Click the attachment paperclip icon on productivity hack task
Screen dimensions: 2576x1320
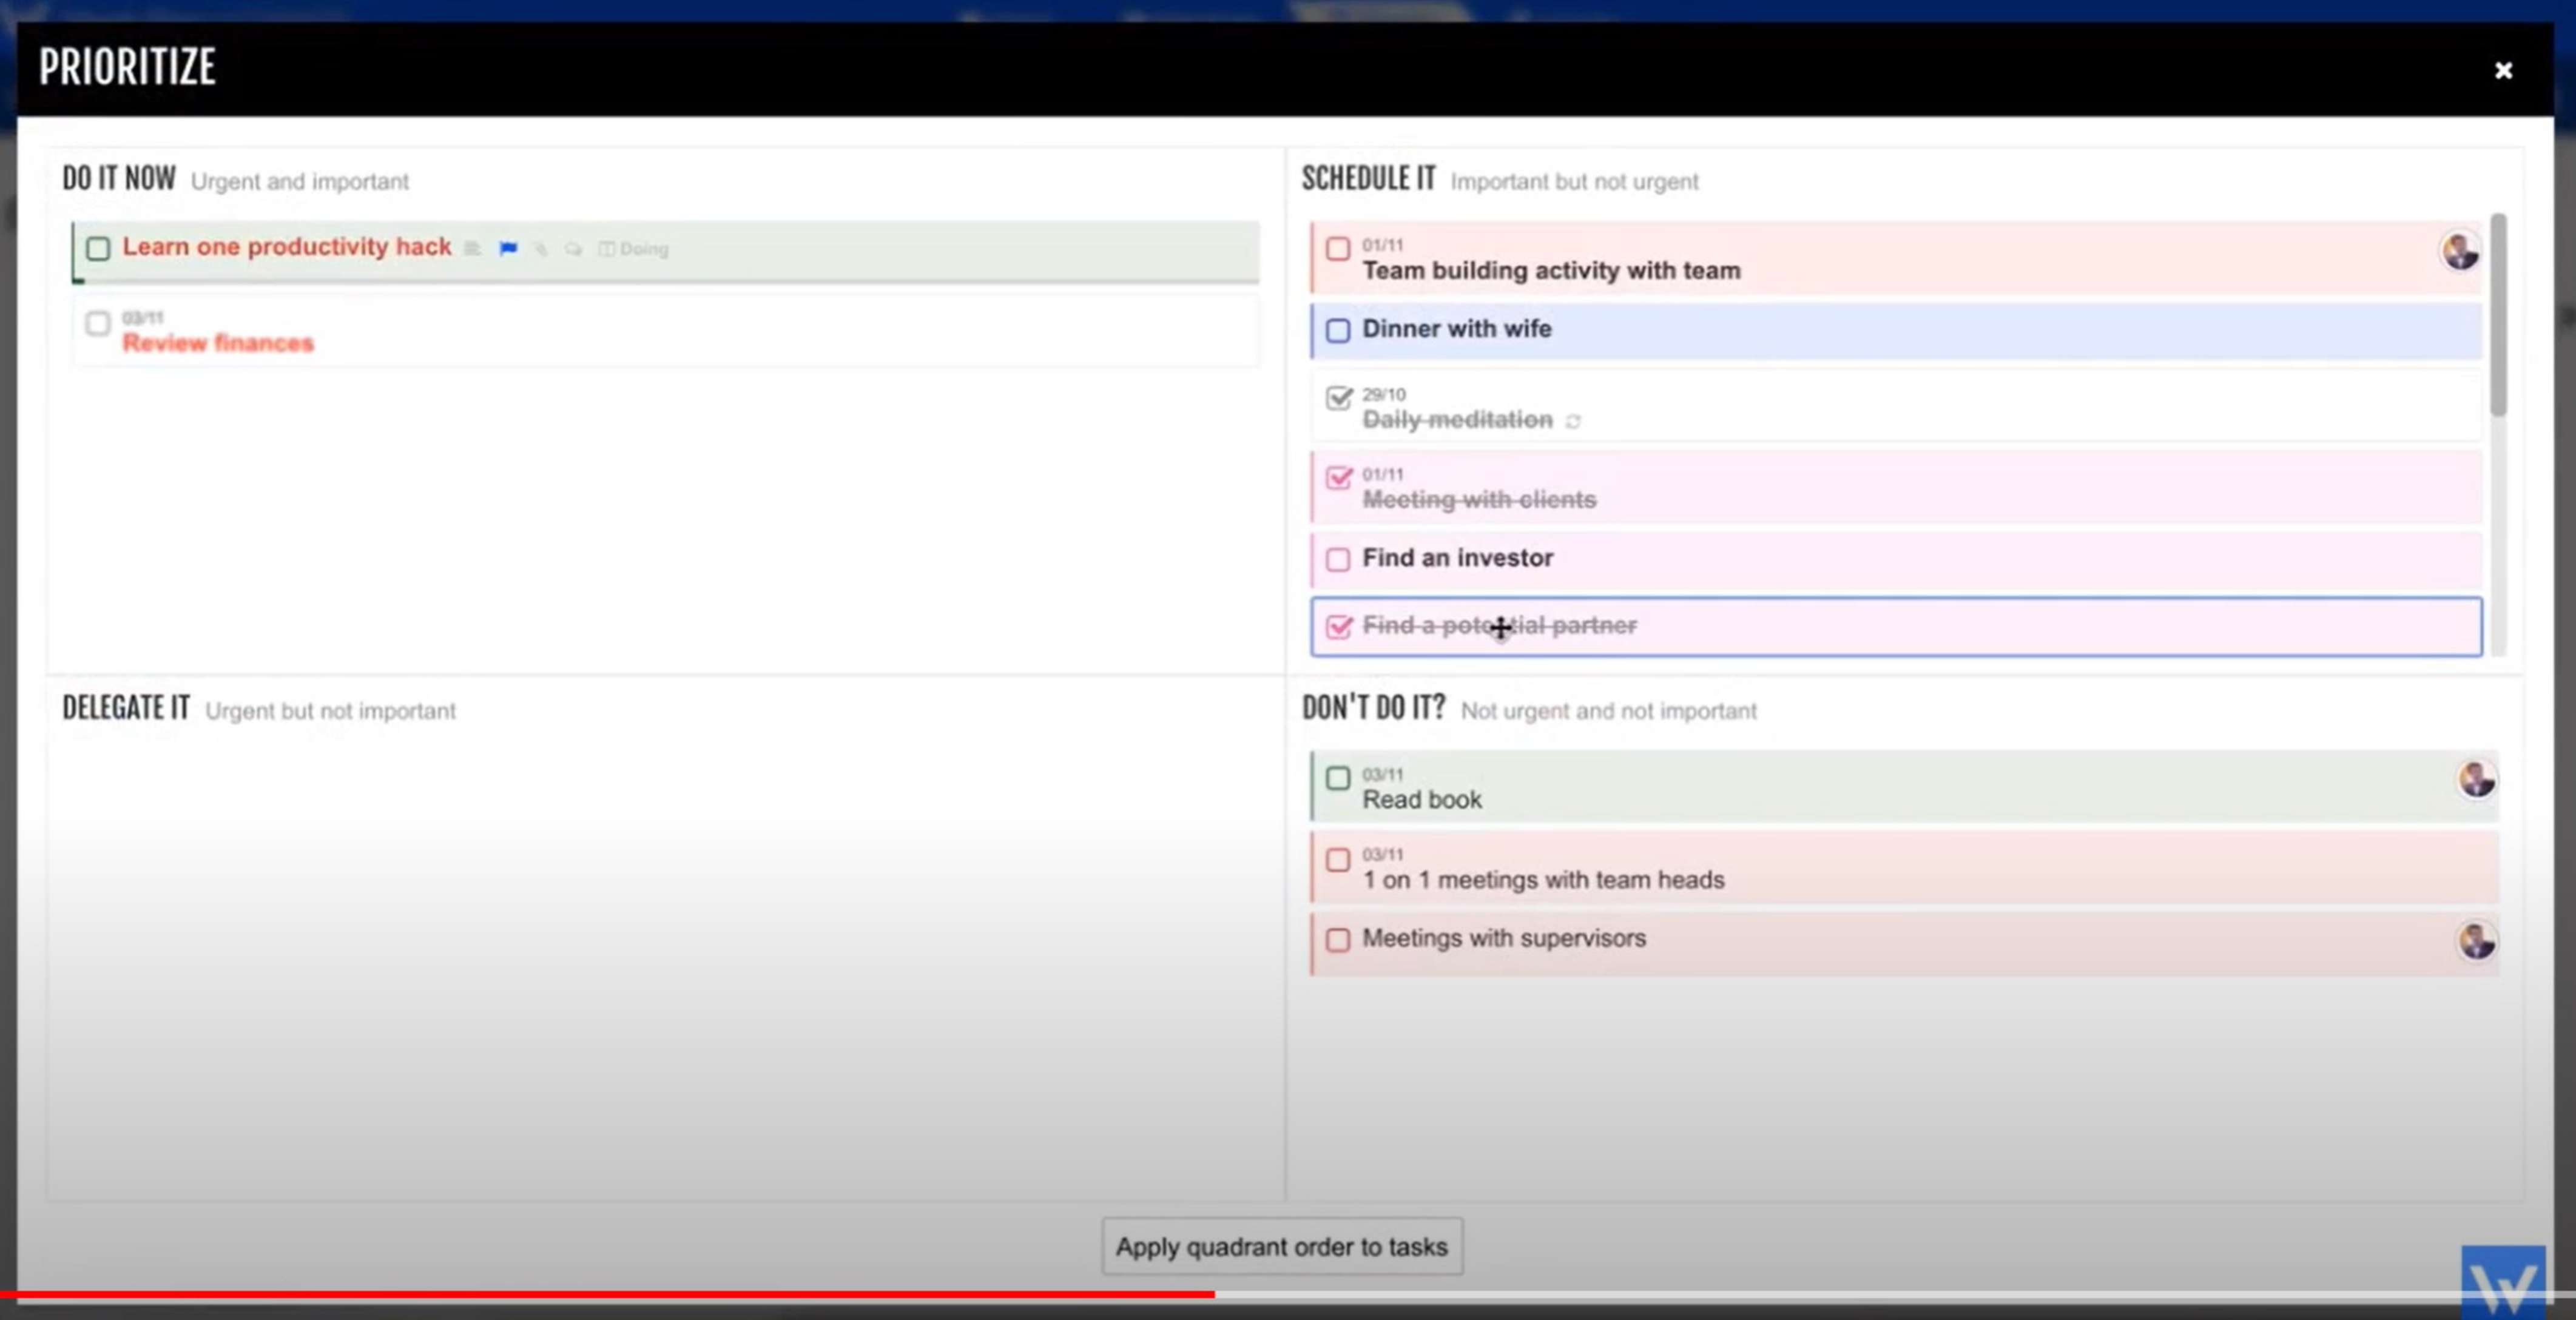540,248
